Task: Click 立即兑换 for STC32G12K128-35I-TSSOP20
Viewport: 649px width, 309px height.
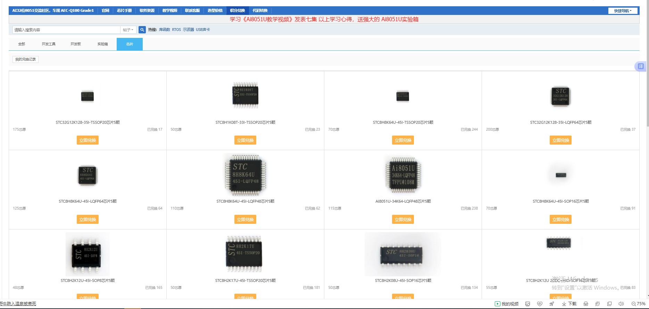Action: pyautogui.click(x=88, y=140)
